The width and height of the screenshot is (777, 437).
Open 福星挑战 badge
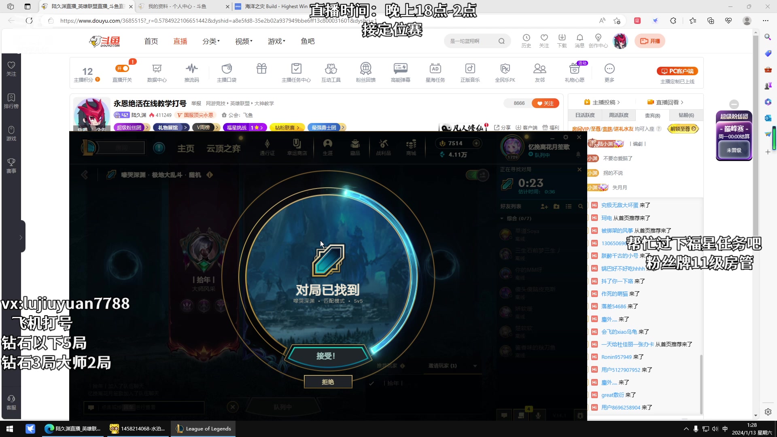(x=244, y=127)
